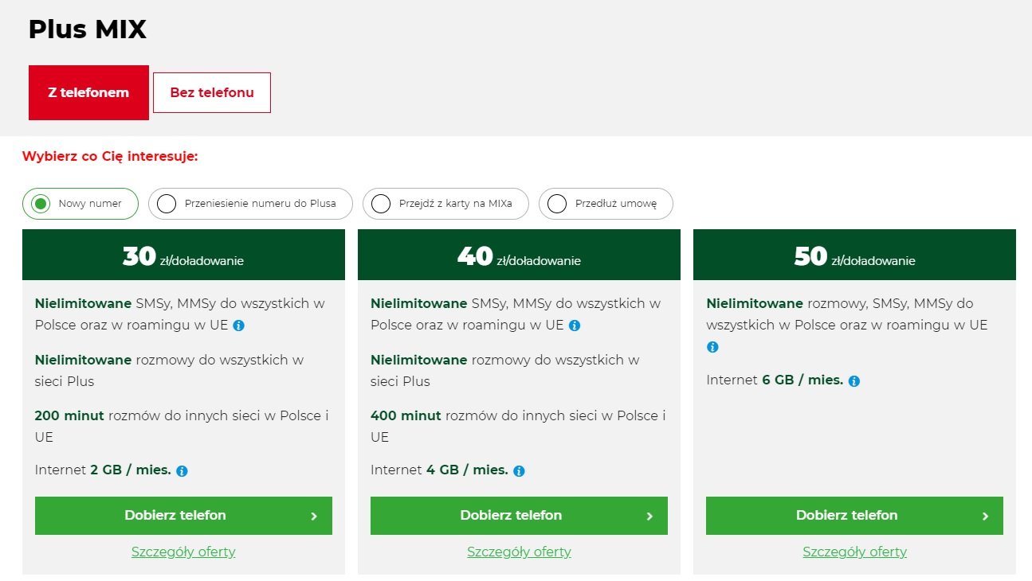The width and height of the screenshot is (1032, 581).
Task: Switch to the Z telefonem tab
Action: 88,92
